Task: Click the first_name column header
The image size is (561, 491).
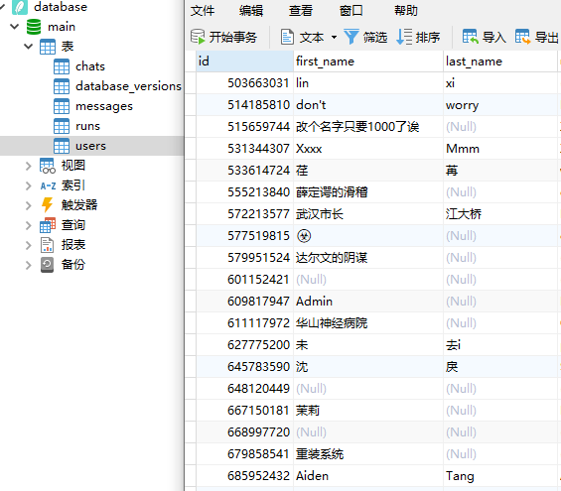Action: click(368, 61)
